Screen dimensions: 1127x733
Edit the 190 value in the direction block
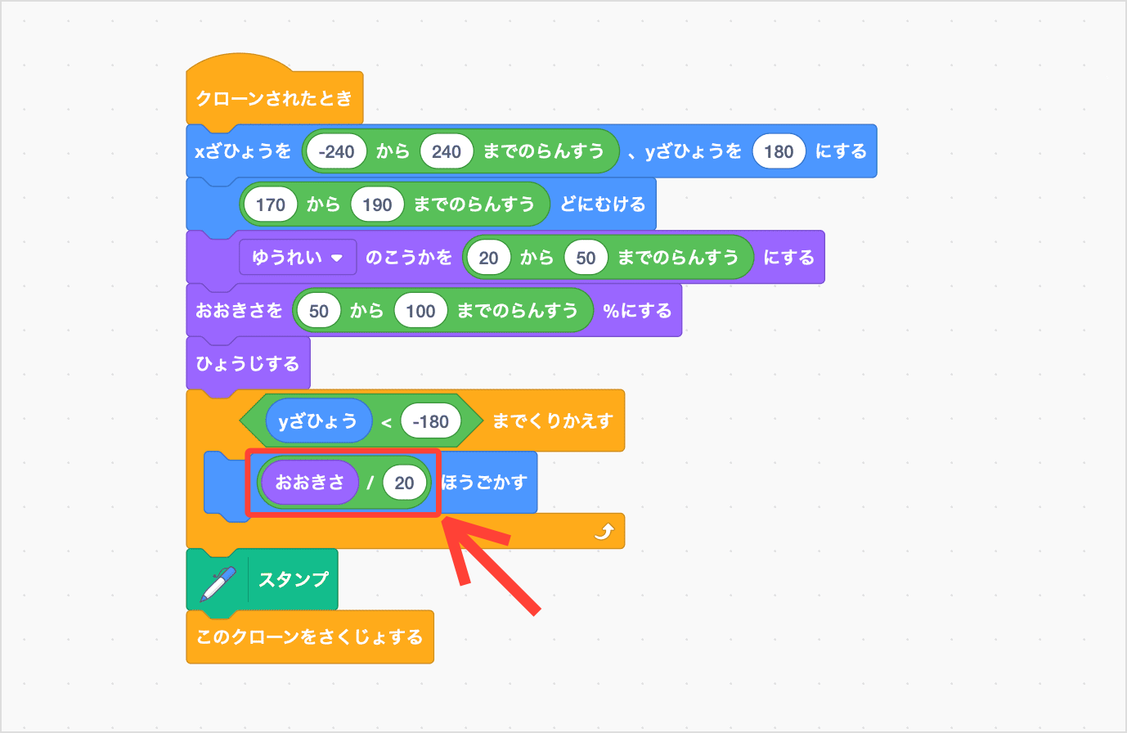click(x=377, y=205)
